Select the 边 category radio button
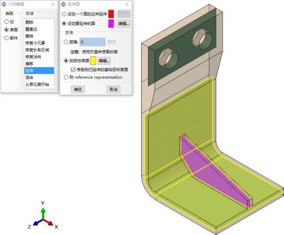The image size is (284, 235). (6, 21)
